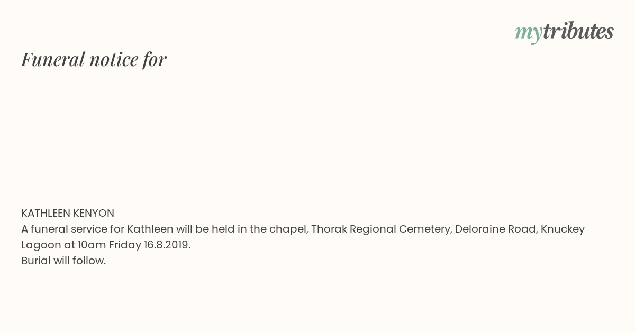Click the mytributes logo
Viewport: 635px width, 333px height.
point(564,32)
